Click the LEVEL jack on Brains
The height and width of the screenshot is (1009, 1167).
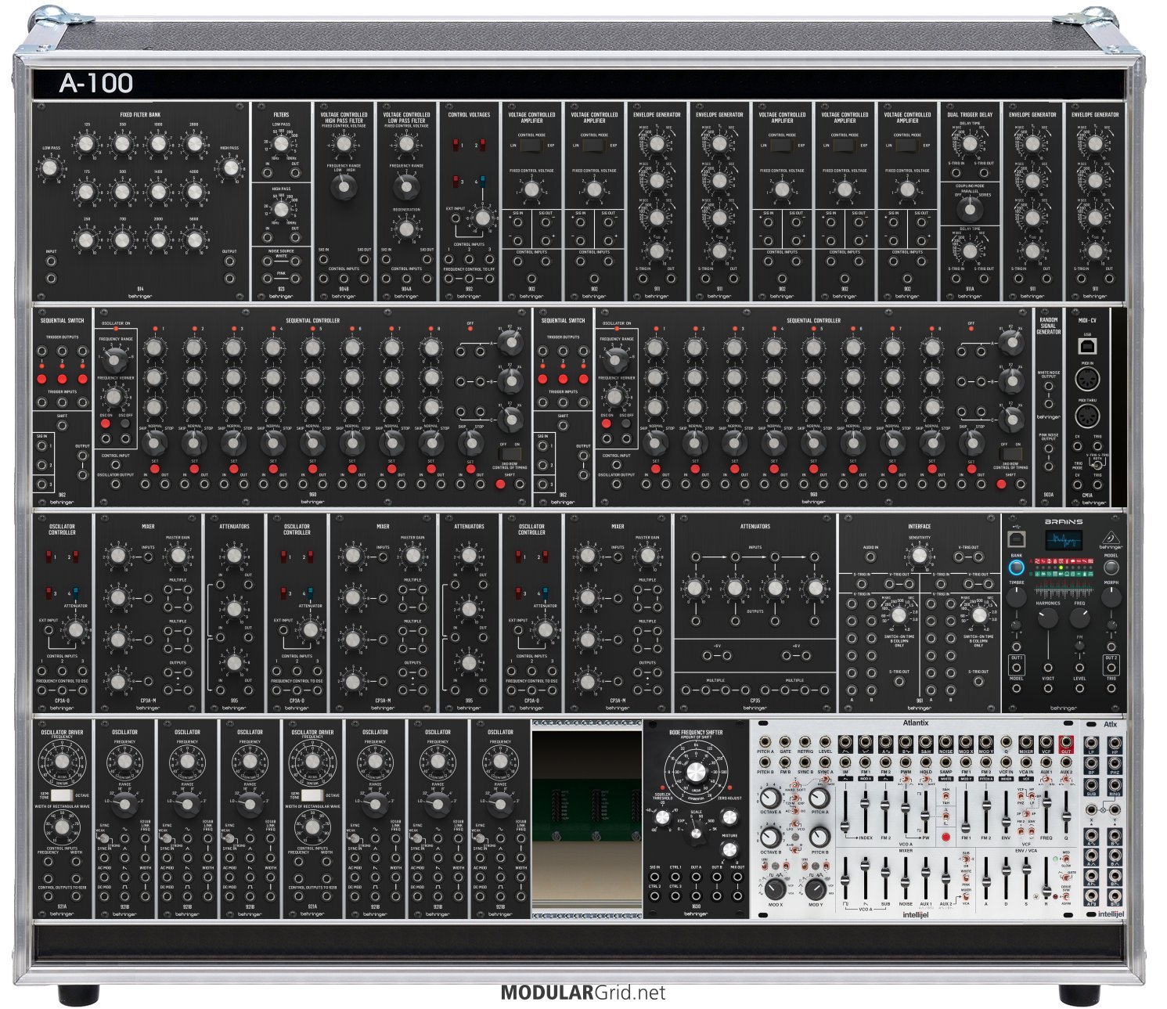pyautogui.click(x=1079, y=689)
